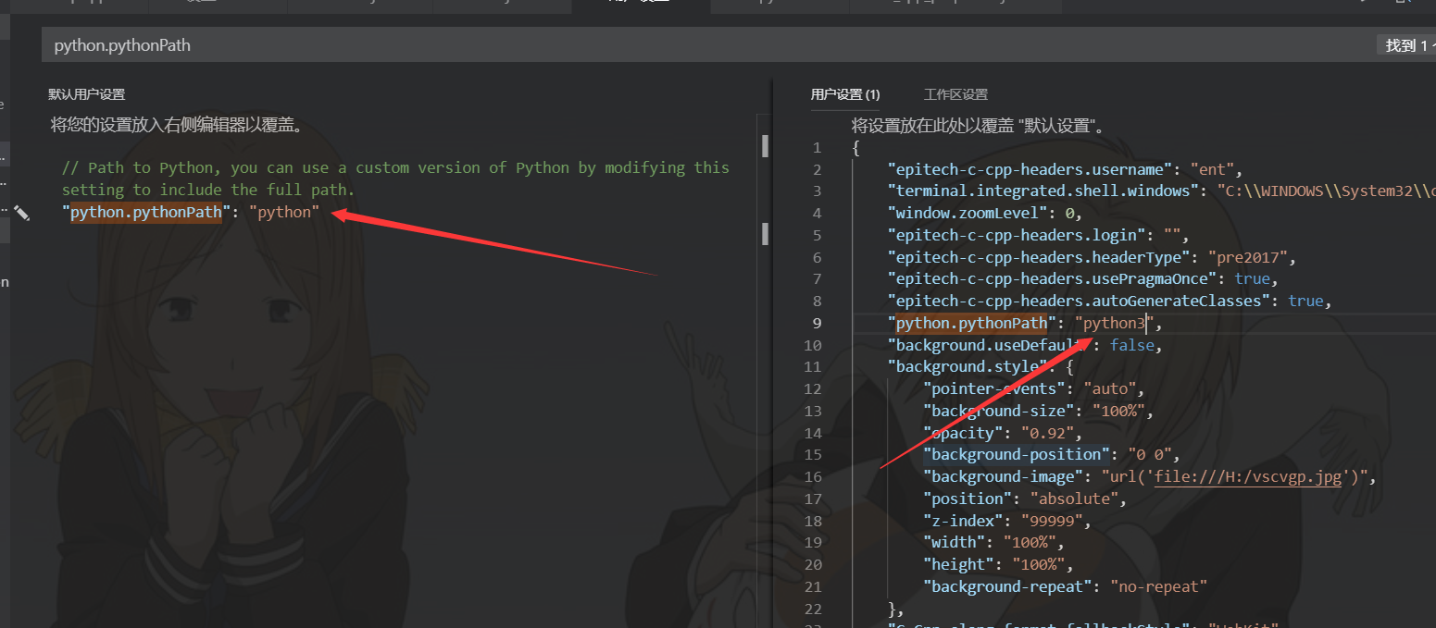Click the epitech-c-cpp-headers.login key
The height and width of the screenshot is (628, 1436).
(x=1017, y=235)
